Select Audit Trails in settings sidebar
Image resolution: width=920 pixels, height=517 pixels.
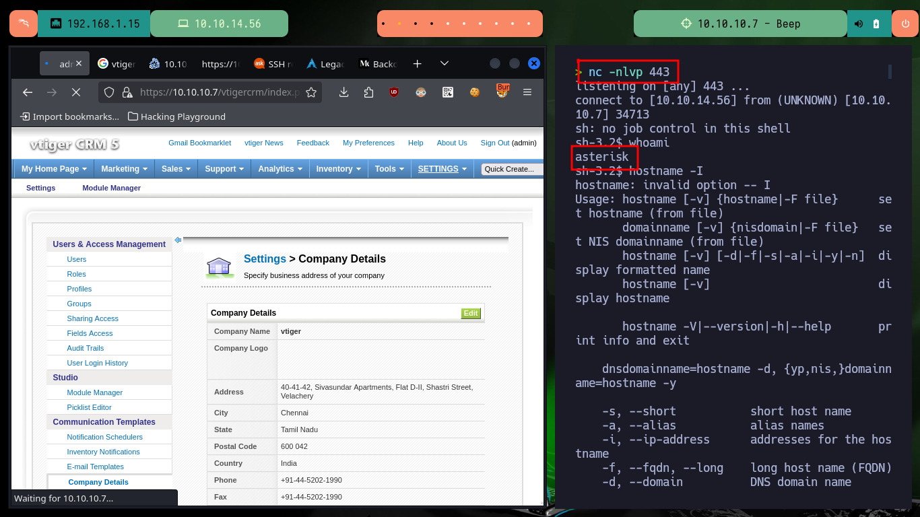click(x=86, y=348)
